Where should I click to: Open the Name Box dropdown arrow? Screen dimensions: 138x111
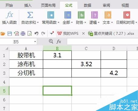pyautogui.click(x=35, y=42)
